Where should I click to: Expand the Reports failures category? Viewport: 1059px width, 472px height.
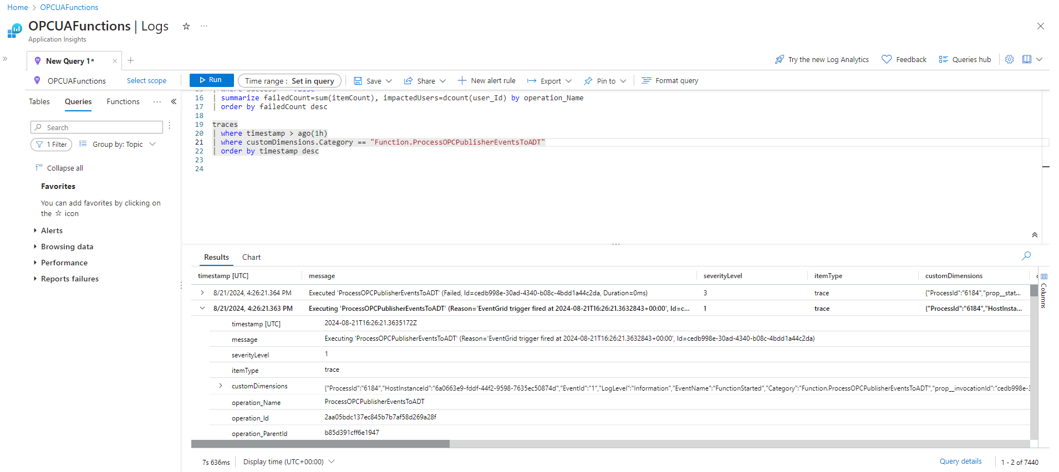(35, 279)
